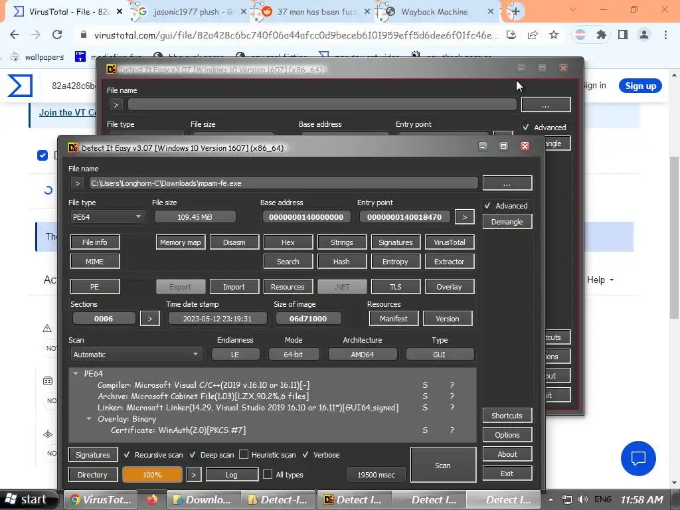Click the Extractor button

450,262
